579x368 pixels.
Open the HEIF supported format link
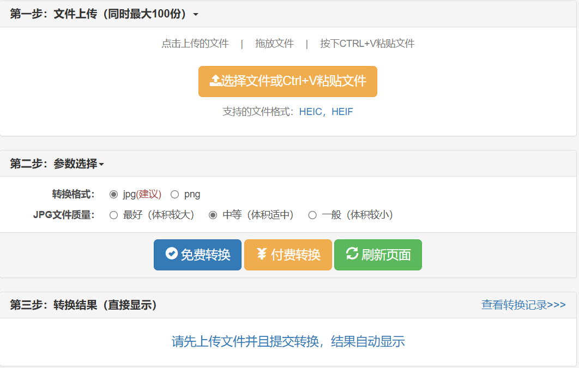click(x=342, y=111)
